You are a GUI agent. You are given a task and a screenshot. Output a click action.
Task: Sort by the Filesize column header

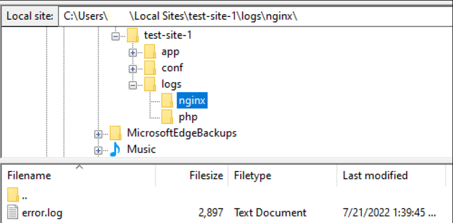(192, 175)
